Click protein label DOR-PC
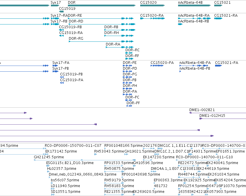Image resolution: width=246 pixels, height=196 pixels. pos(132,97)
